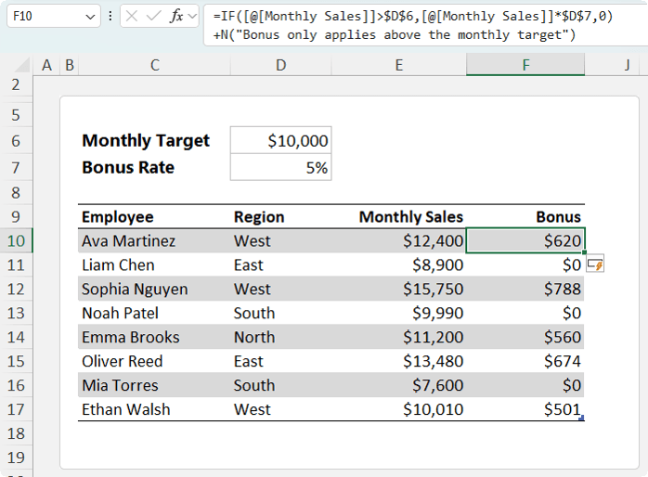The image size is (648, 477).
Task: Select row 18 header
Action: pyautogui.click(x=16, y=433)
